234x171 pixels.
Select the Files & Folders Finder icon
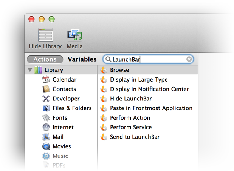[x=46, y=108]
